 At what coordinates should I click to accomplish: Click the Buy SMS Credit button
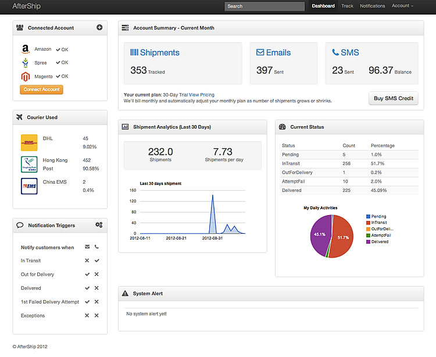click(393, 98)
